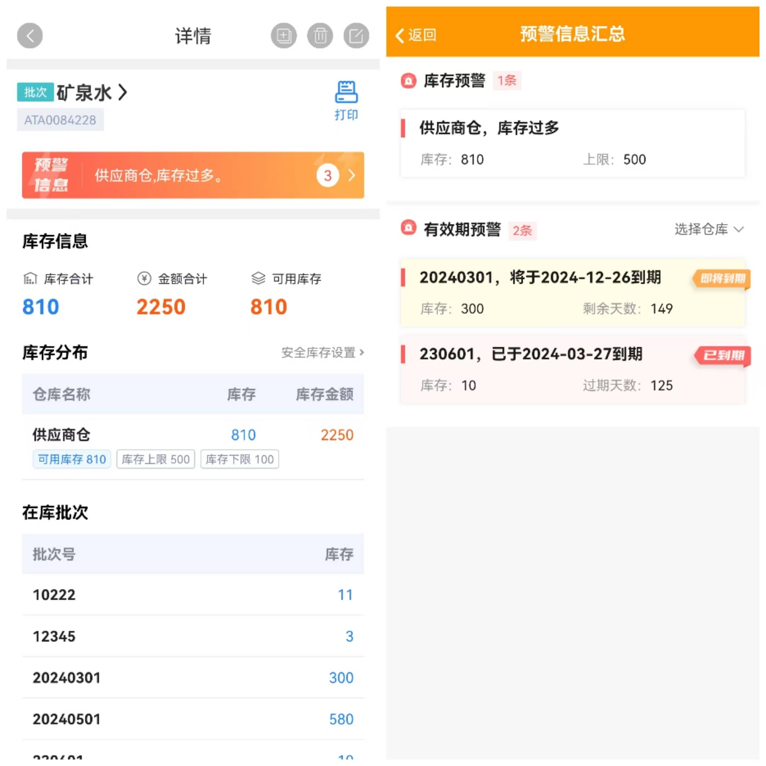Select the 可用库存 810 tag
766x766 pixels.
coord(72,459)
